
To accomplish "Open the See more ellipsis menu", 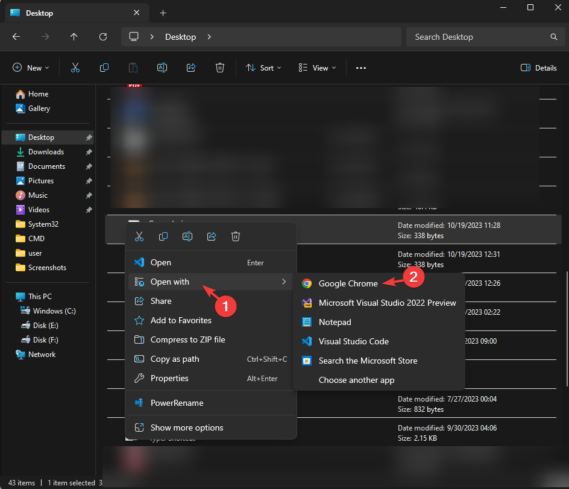I will (x=360, y=68).
